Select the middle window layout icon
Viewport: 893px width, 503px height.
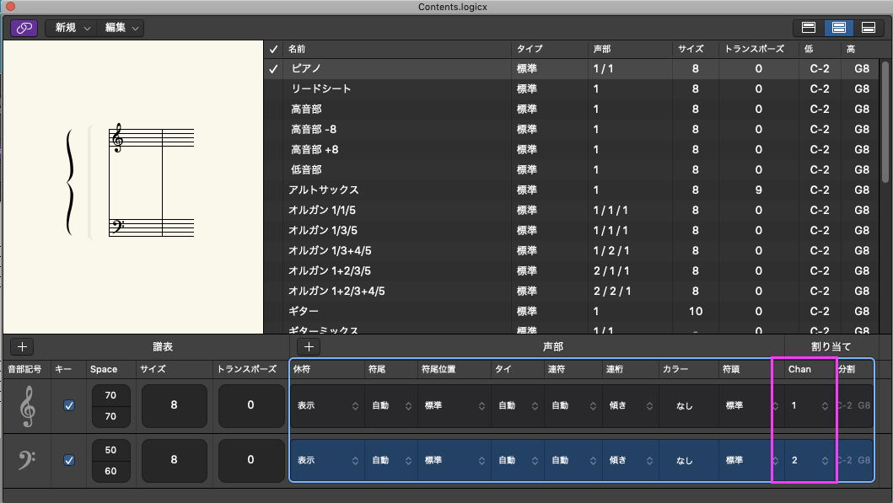838,28
